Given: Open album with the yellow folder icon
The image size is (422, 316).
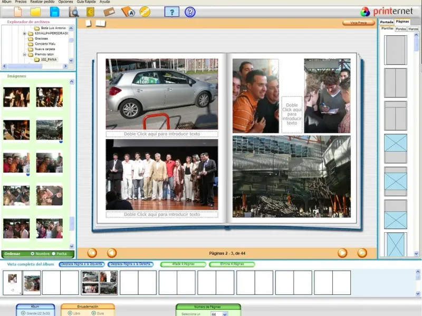Looking at the screenshot, I should pos(36,12).
